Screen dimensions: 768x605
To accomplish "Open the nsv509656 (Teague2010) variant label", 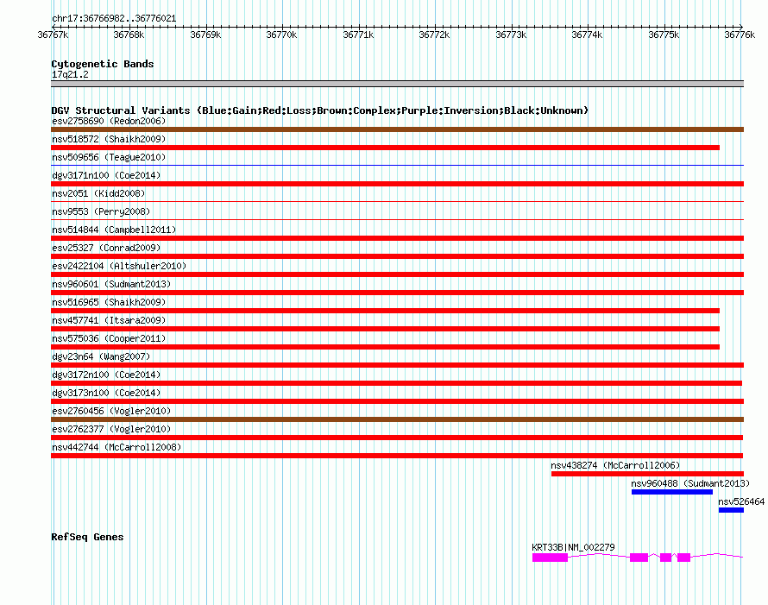I will click(x=109, y=157).
